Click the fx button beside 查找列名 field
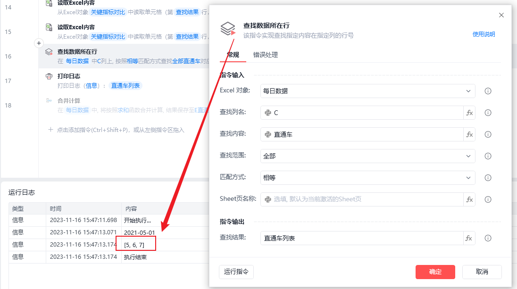Image resolution: width=517 pixels, height=289 pixels. coord(469,113)
